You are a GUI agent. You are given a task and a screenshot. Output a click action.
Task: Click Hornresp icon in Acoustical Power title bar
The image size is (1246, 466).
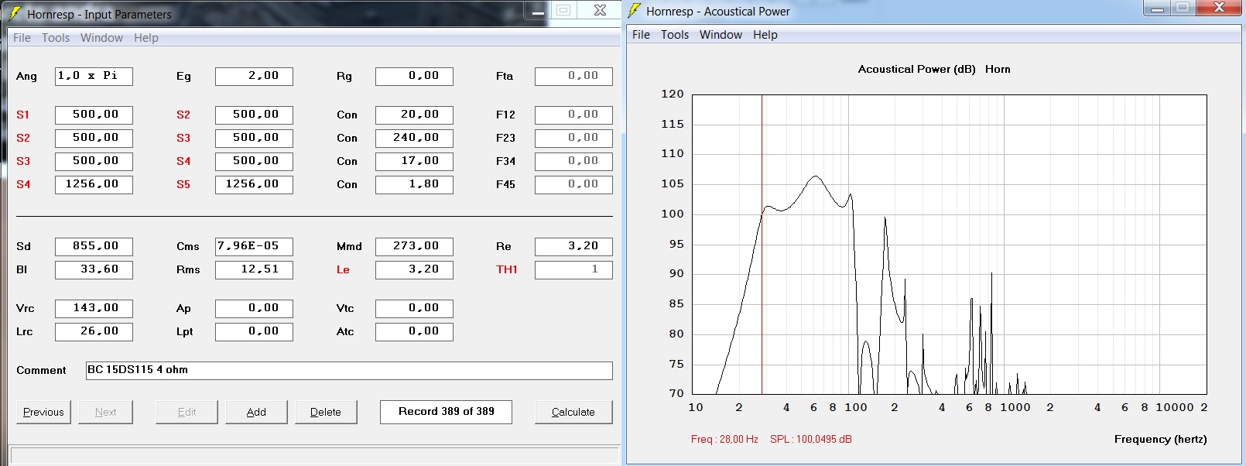635,11
